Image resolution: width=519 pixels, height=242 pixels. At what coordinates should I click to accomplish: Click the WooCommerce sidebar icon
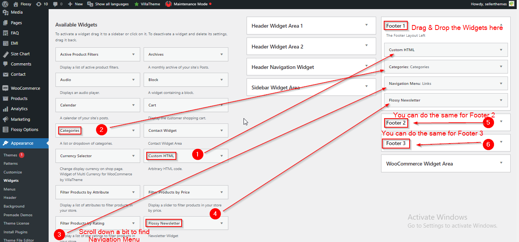[x=5, y=88]
